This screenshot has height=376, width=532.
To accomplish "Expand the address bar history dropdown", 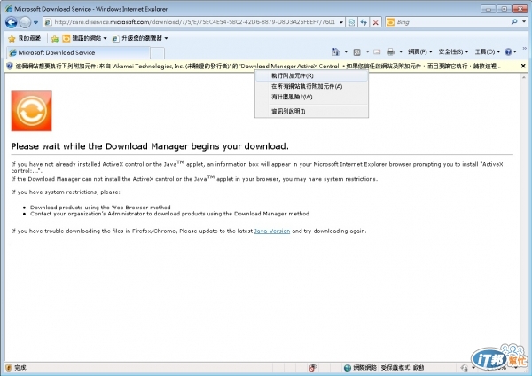I will coord(341,22).
